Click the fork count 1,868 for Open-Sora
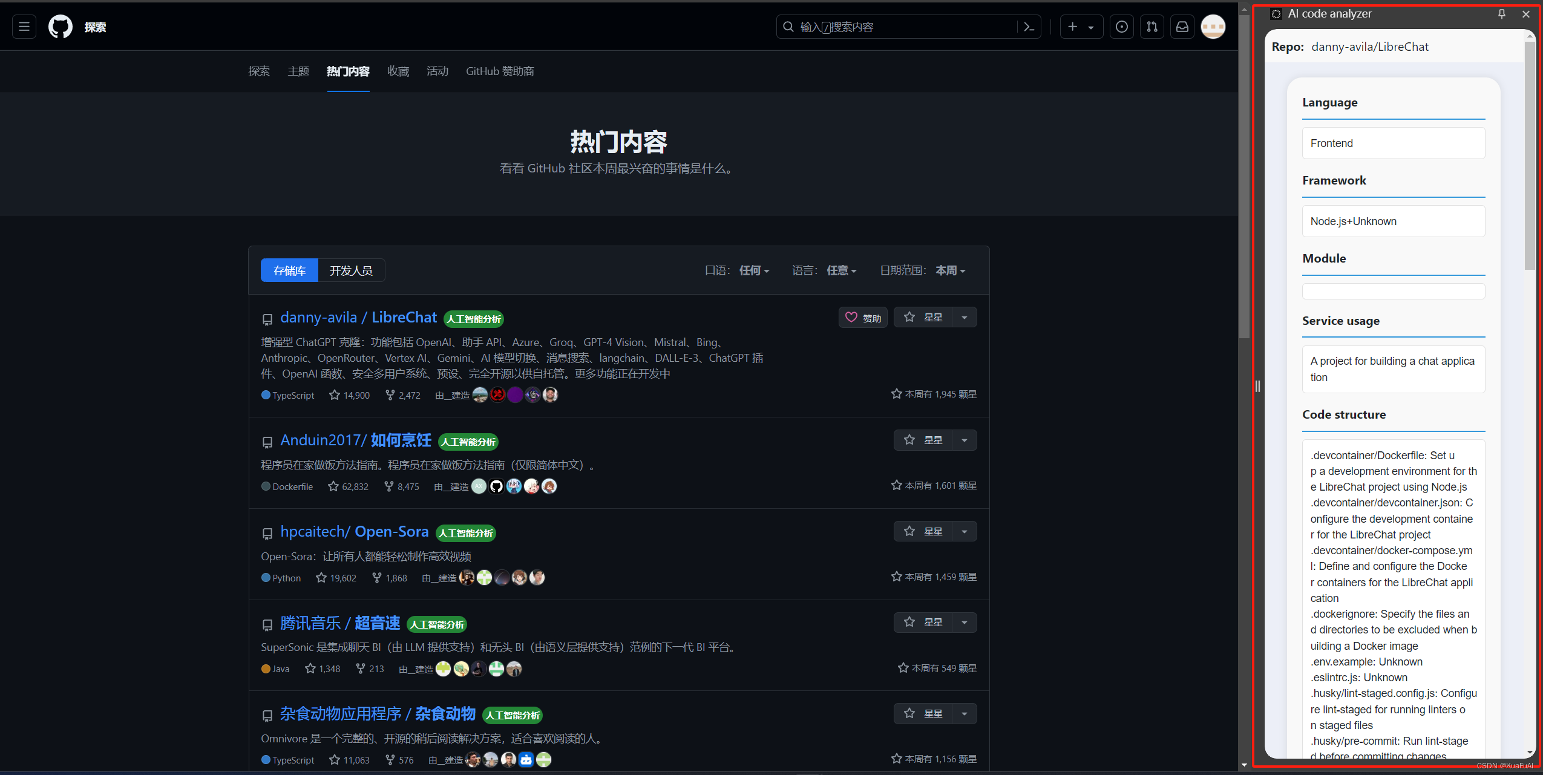 point(390,578)
